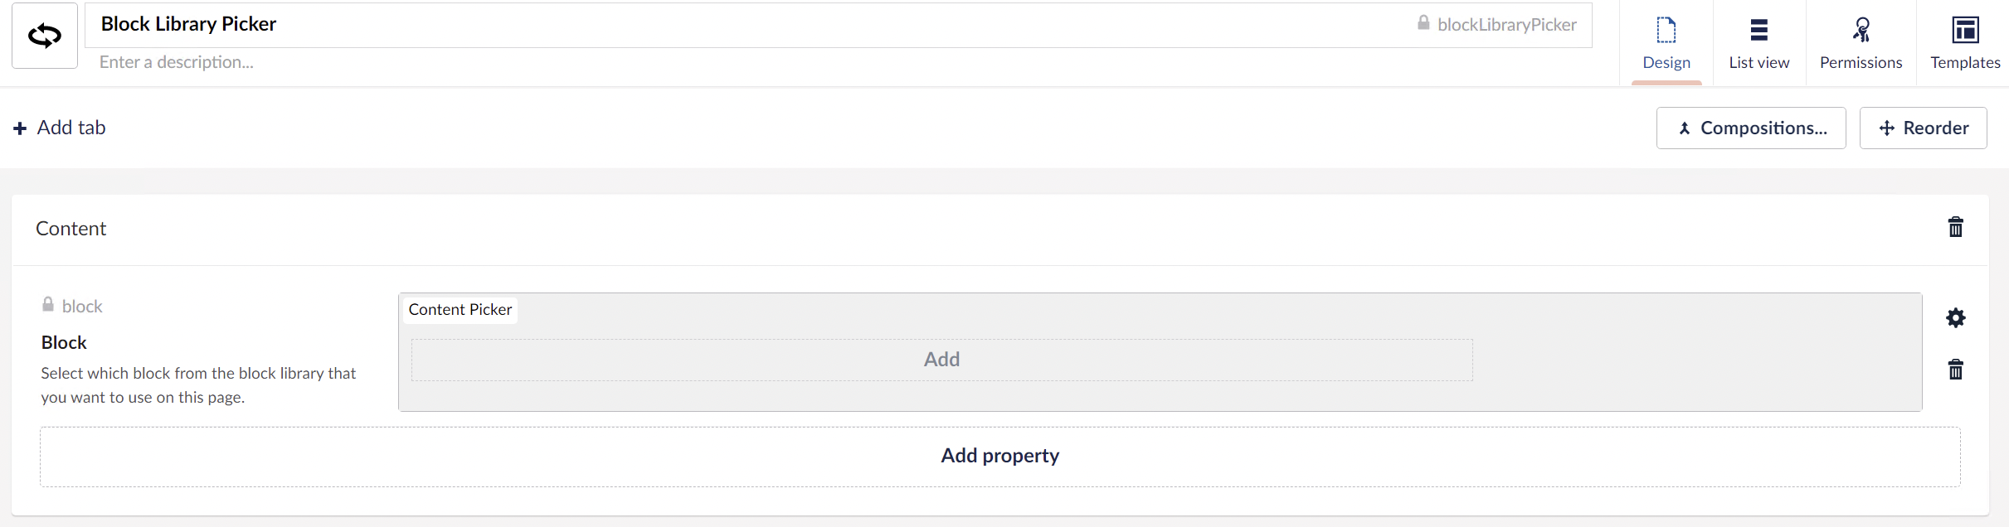
Task: Click the document type icon picker button
Action: (45, 36)
